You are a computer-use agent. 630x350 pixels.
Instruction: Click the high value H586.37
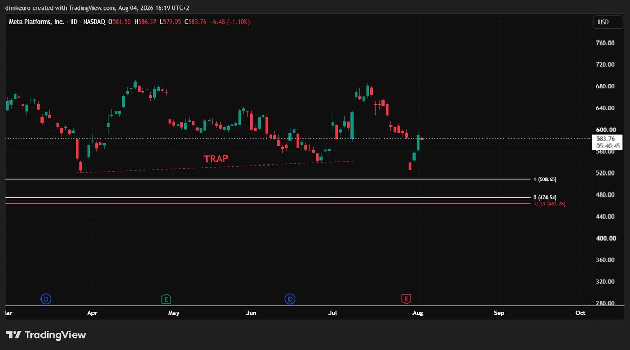click(145, 22)
